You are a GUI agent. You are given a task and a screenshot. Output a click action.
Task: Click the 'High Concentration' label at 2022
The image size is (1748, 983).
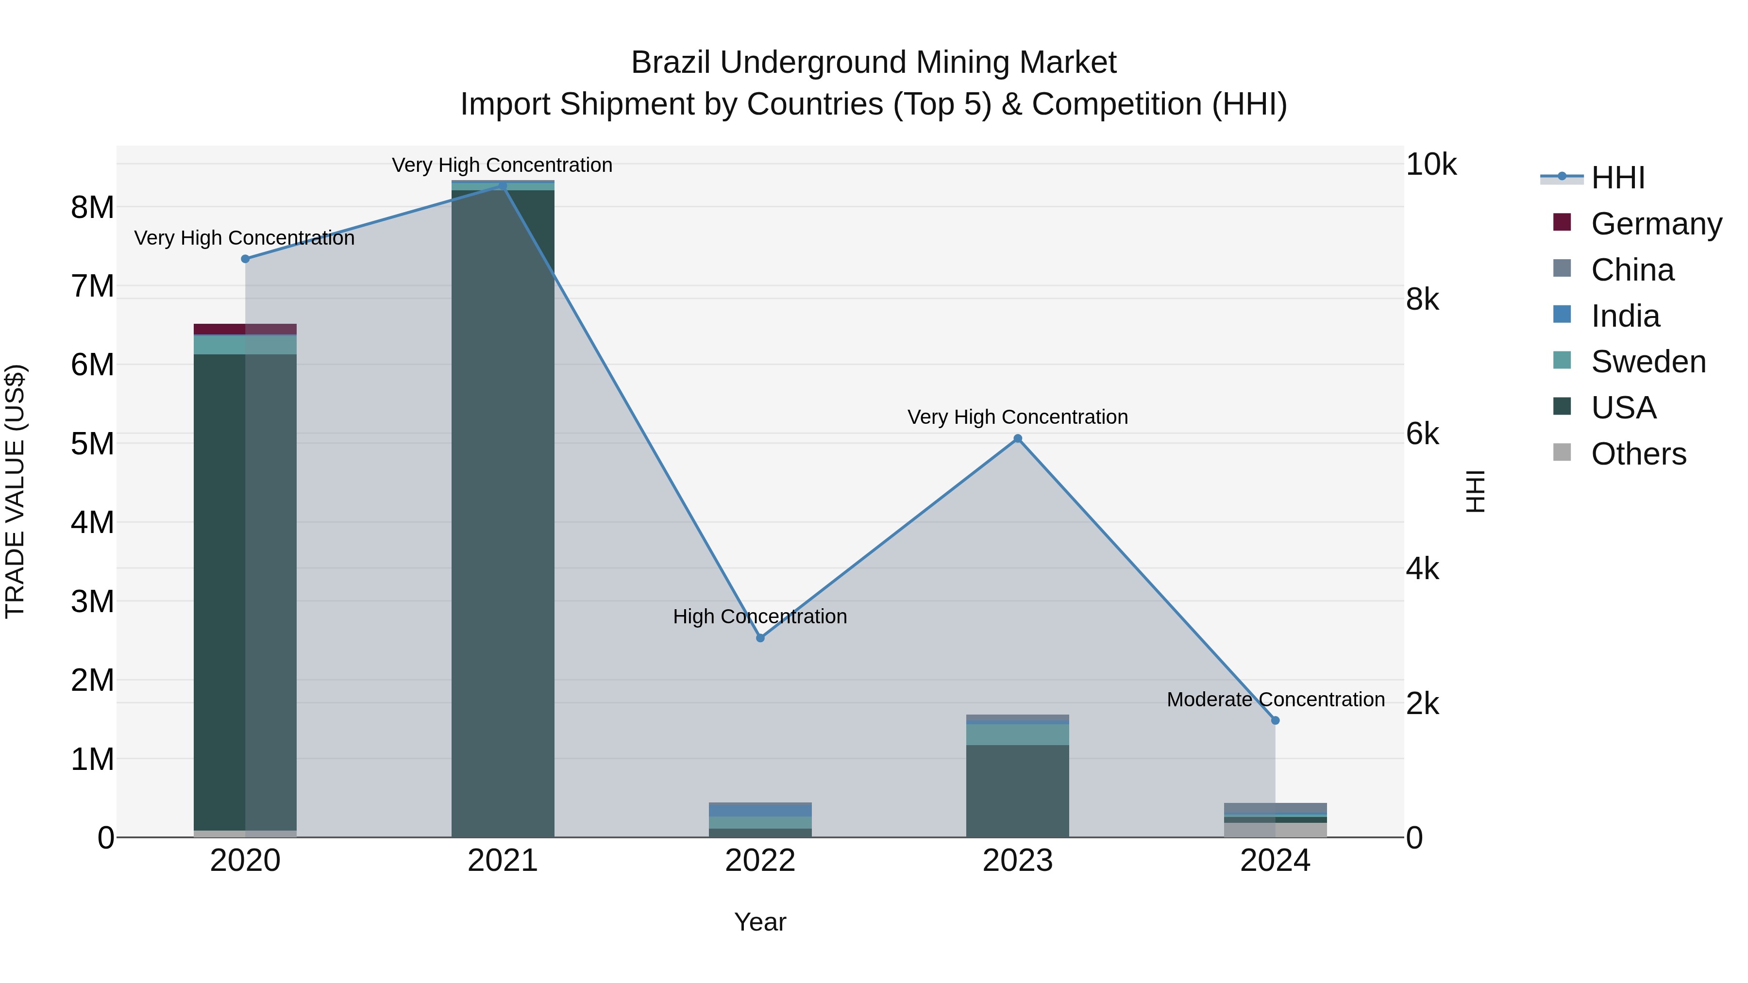tap(760, 616)
